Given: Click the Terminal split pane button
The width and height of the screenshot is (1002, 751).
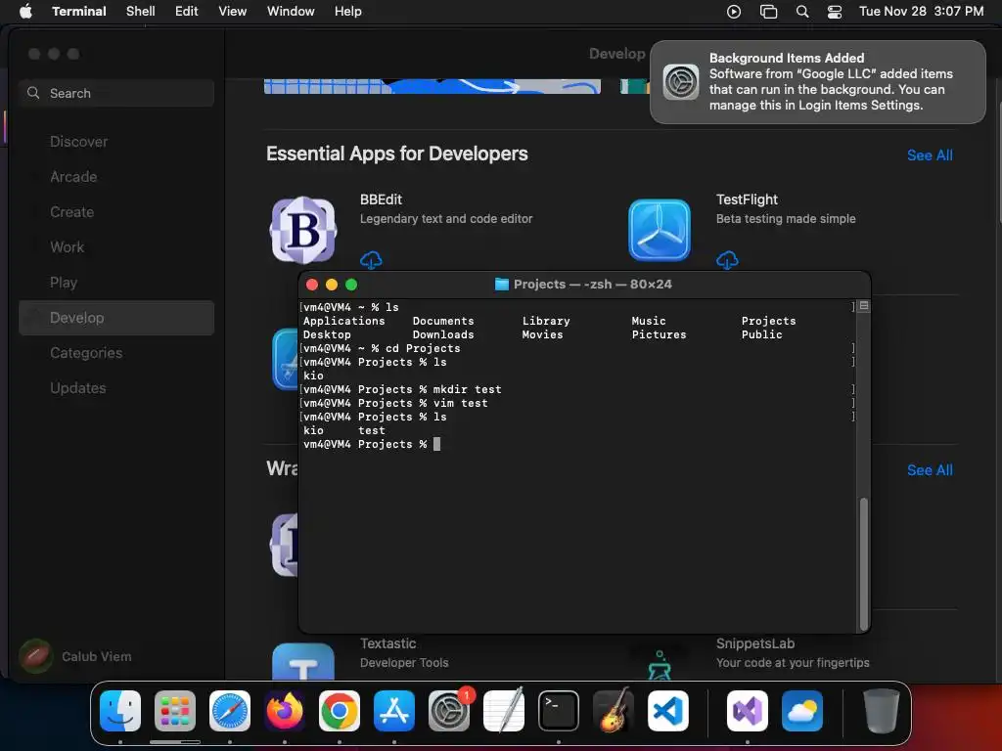Looking at the screenshot, I should 864,306.
